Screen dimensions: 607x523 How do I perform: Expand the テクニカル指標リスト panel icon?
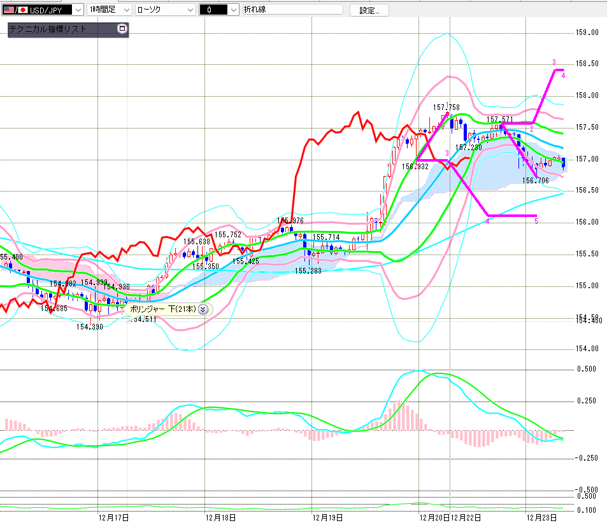(x=122, y=29)
